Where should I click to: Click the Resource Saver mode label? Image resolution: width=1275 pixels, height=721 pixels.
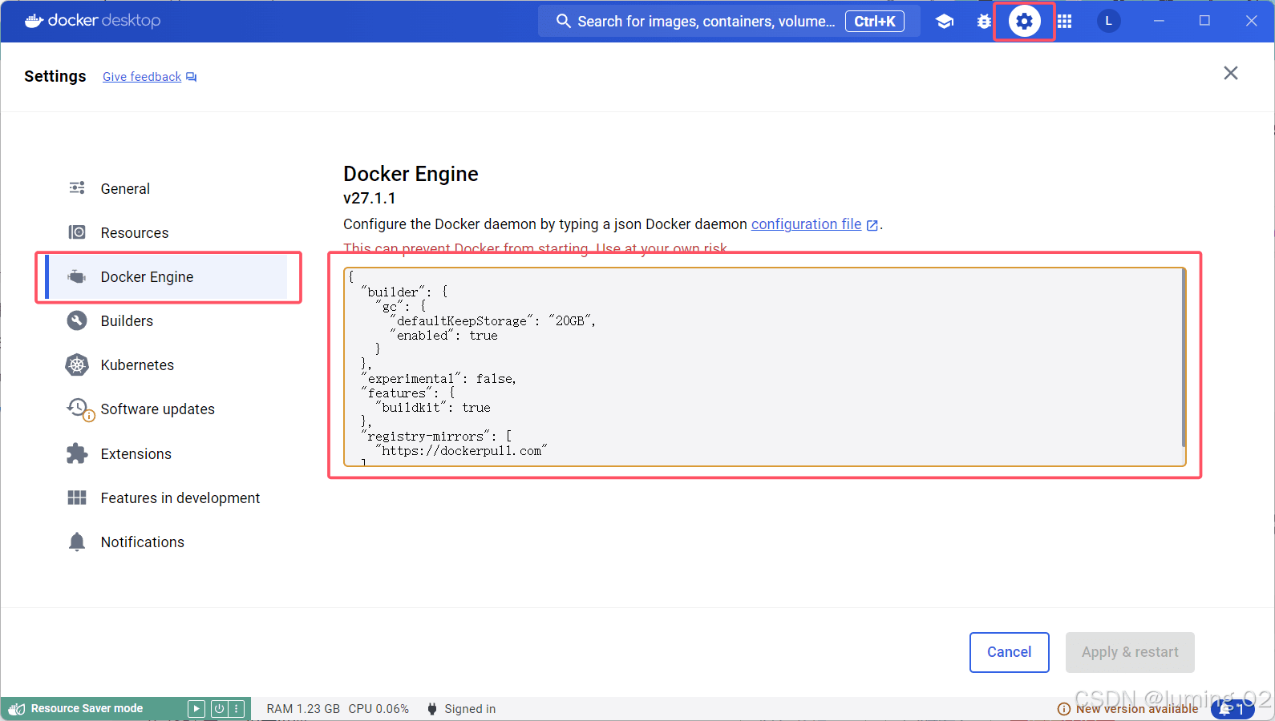[x=87, y=709]
